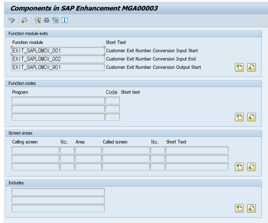
Task: Page down in Function codes section
Action: pyautogui.click(x=251, y=117)
